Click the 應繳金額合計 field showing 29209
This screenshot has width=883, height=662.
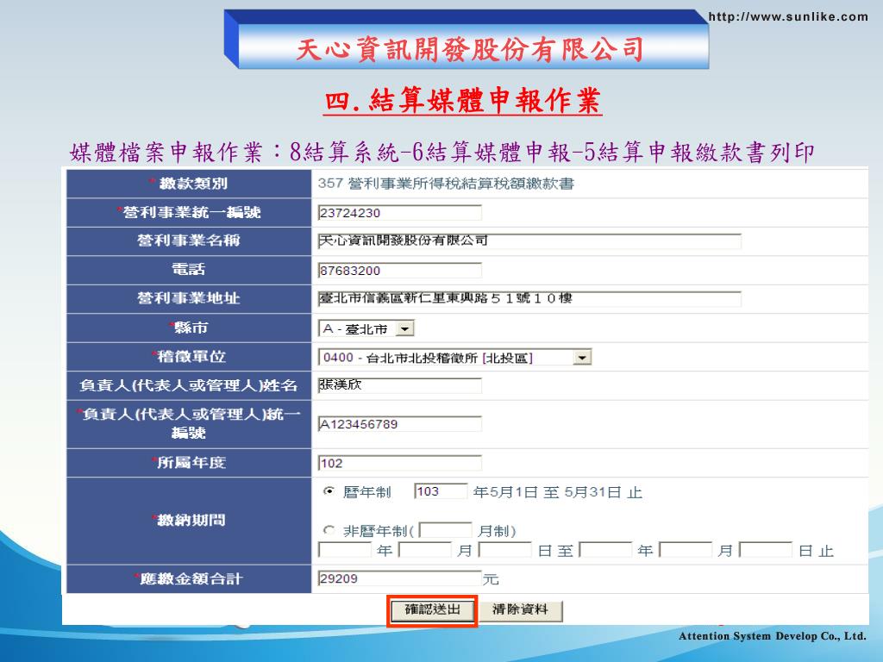[400, 578]
